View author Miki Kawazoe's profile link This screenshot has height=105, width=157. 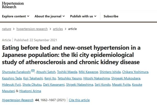click(88, 72)
